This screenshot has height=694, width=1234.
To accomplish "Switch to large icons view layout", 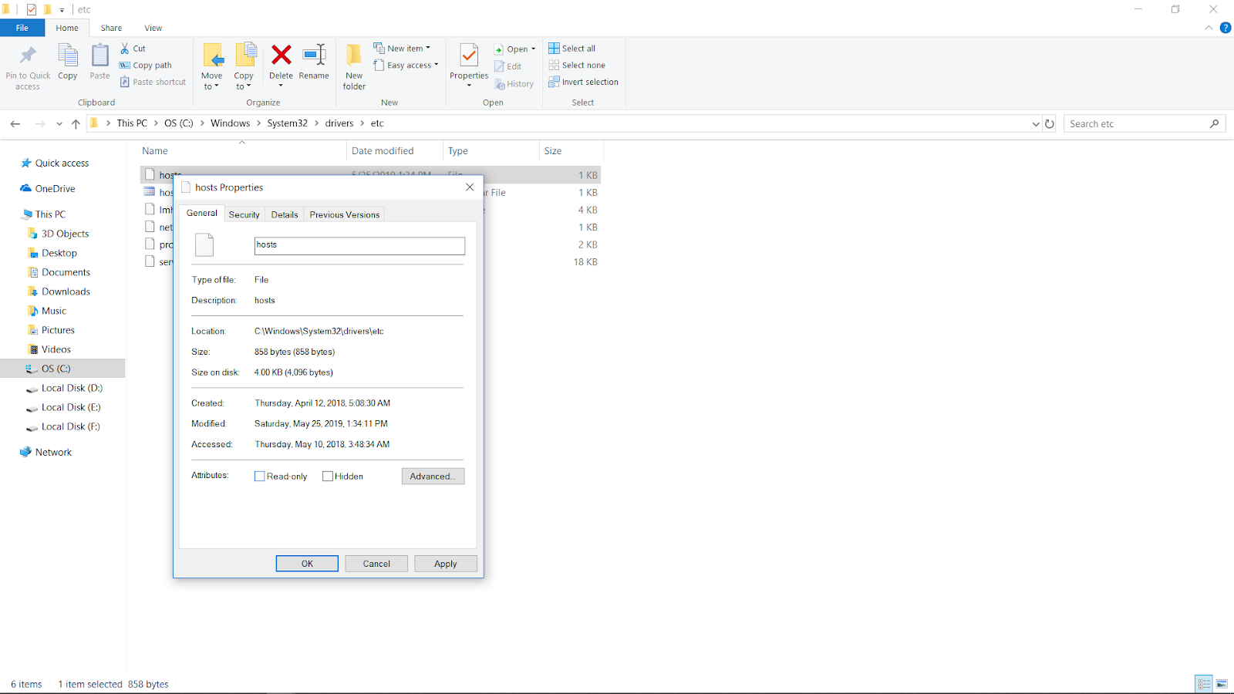I will [x=1222, y=684].
